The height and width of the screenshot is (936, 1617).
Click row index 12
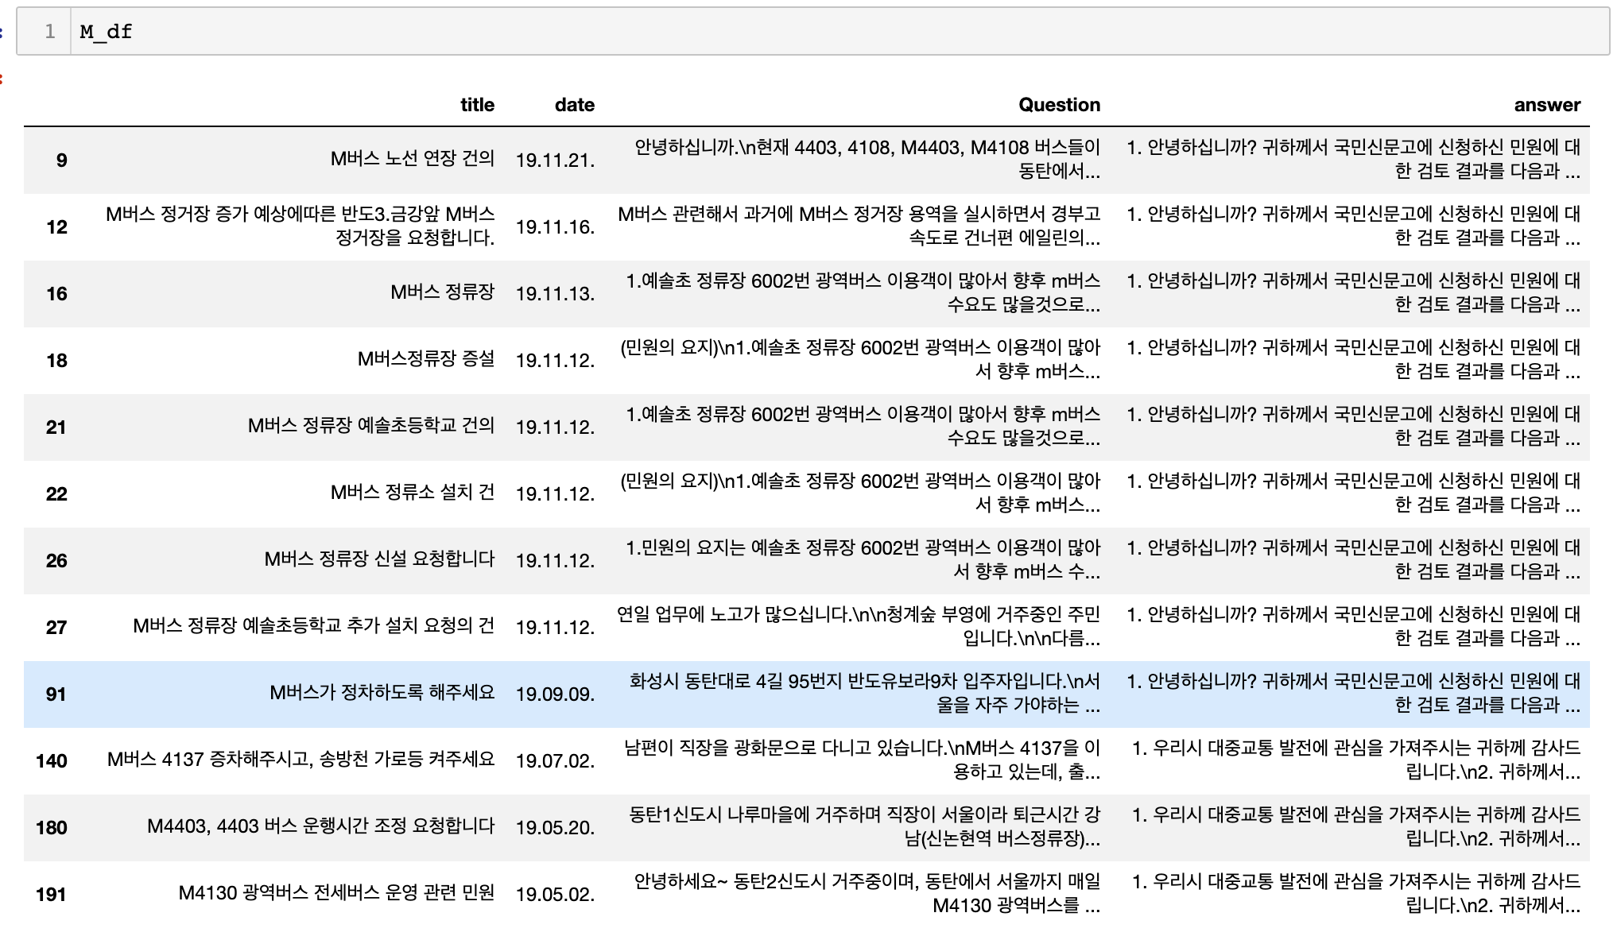[x=56, y=227]
